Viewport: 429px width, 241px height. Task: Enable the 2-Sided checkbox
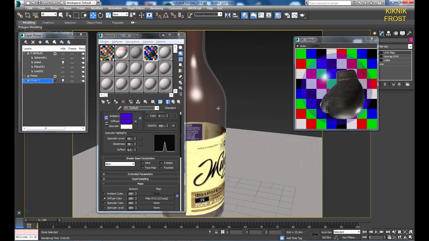click(162, 163)
